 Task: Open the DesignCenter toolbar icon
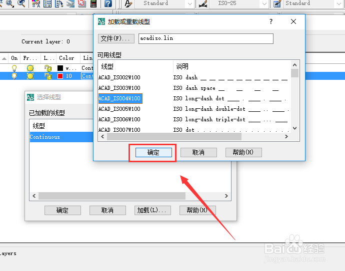pyautogui.click(x=47, y=3)
